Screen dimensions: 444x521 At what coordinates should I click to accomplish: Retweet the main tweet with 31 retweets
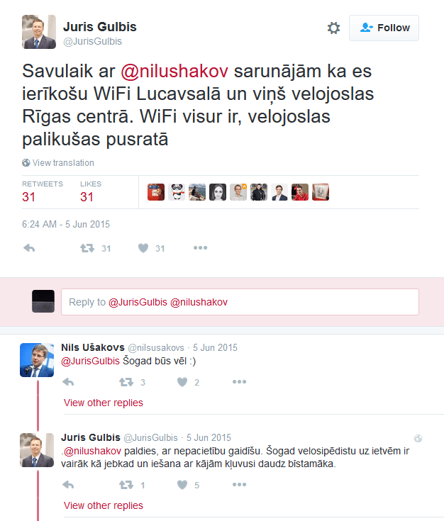tap(87, 248)
